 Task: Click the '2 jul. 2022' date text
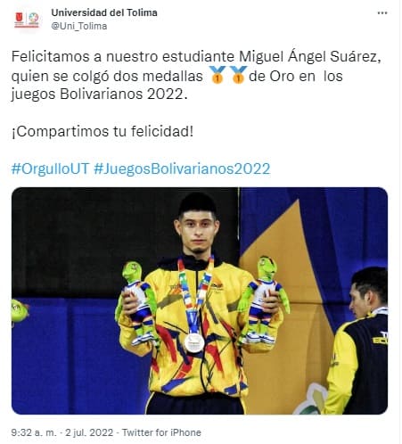(x=89, y=432)
